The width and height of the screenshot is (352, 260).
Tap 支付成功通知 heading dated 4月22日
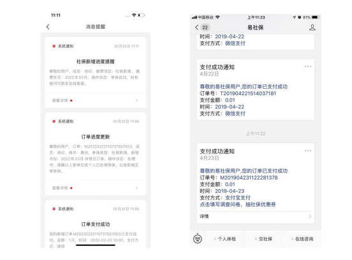point(217,67)
